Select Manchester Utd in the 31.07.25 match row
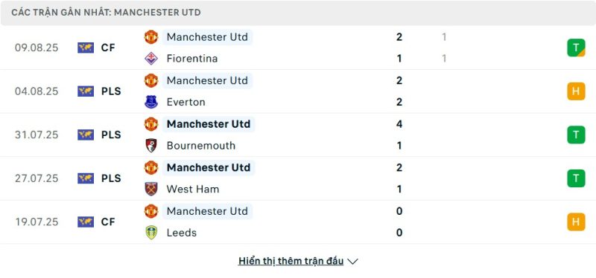The image size is (596, 278). click(x=209, y=124)
